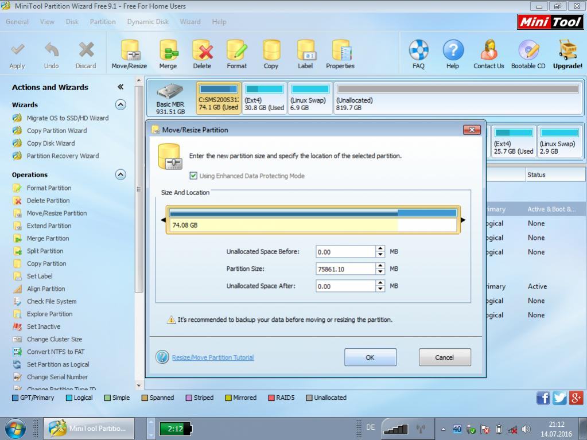Click the Discard X icon
587x440 pixels.
[86, 50]
